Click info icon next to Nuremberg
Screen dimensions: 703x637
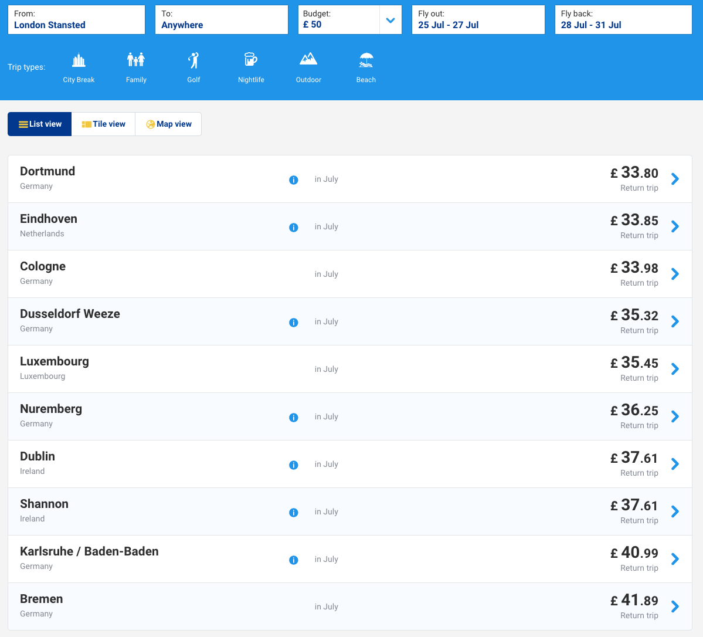[294, 418]
